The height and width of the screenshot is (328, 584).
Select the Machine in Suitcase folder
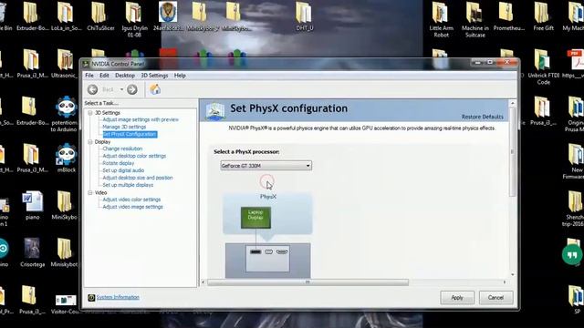pos(475,19)
